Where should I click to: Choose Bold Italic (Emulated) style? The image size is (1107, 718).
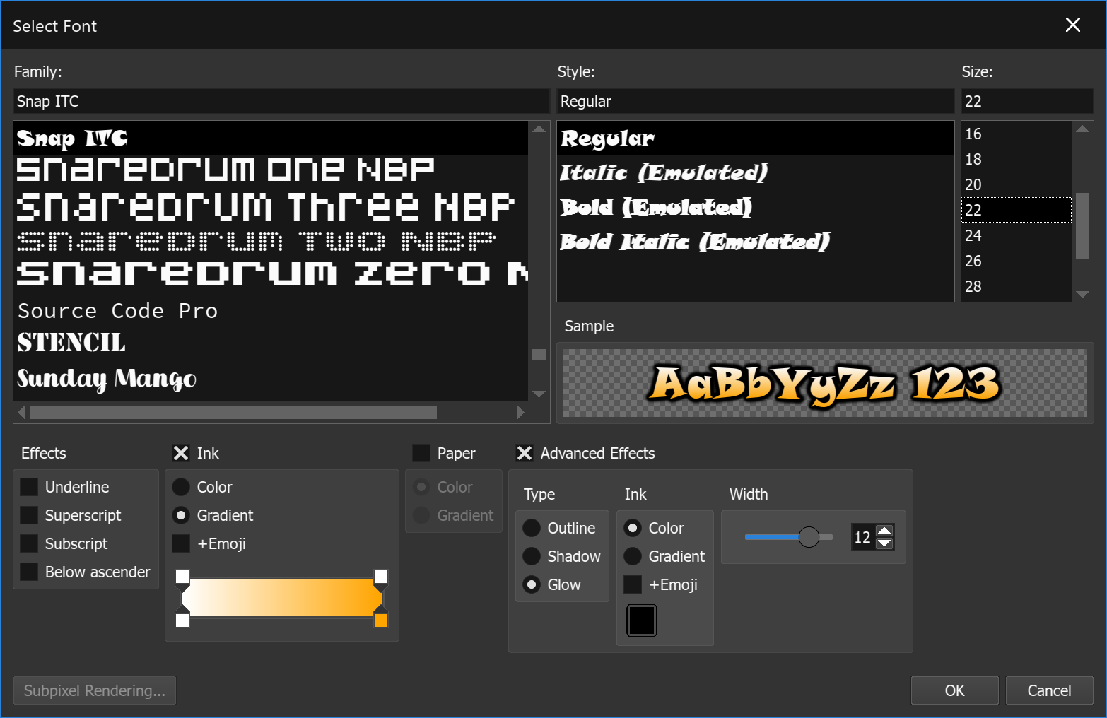[755, 242]
